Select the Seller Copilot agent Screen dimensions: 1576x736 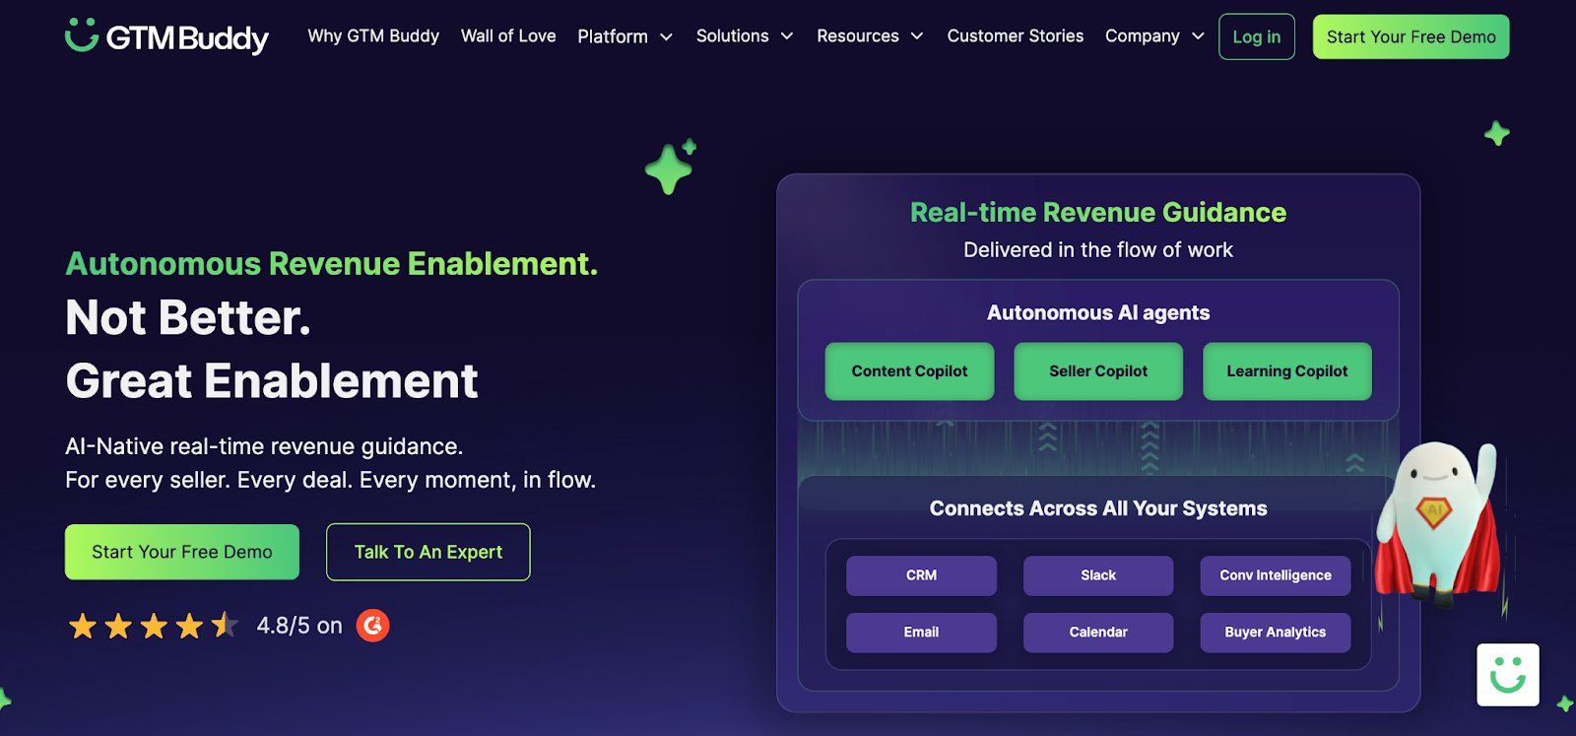[1098, 371]
